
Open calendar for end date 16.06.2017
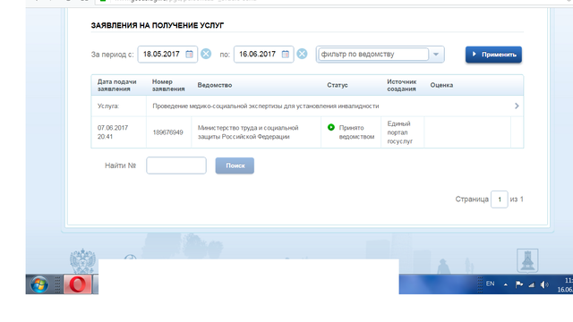click(286, 54)
